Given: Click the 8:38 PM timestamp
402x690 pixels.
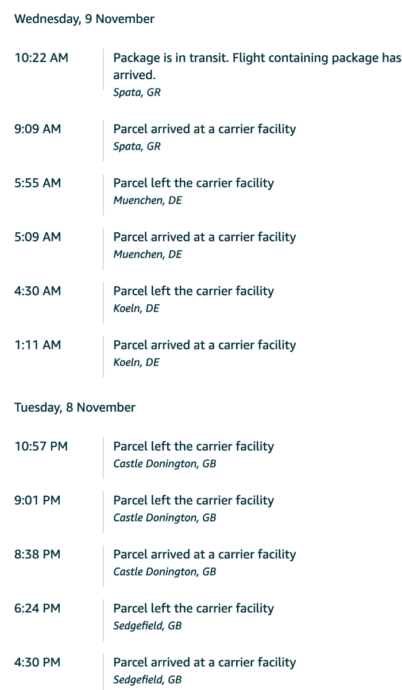Looking at the screenshot, I should [x=37, y=554].
